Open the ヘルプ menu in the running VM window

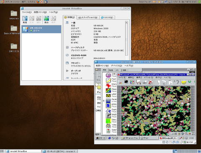[129, 66]
